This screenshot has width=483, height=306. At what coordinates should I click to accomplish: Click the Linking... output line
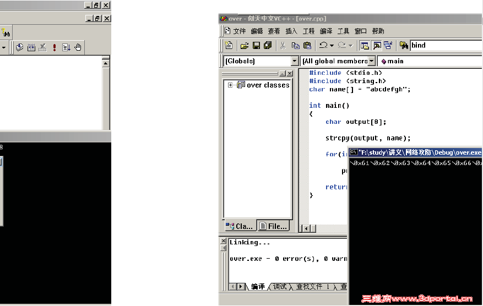point(250,242)
